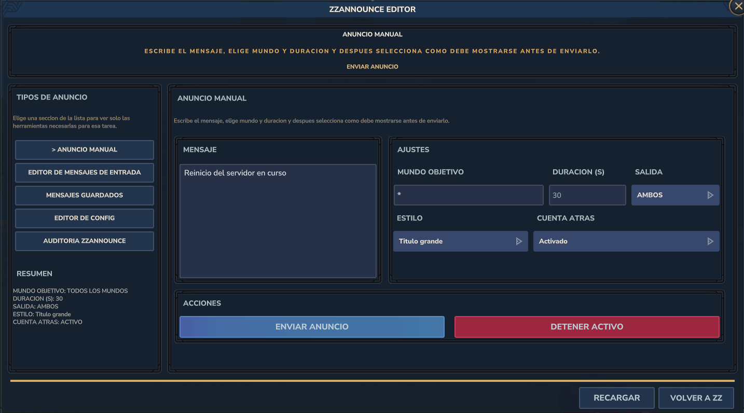Click the blue Enviar Anuncio button

point(312,327)
